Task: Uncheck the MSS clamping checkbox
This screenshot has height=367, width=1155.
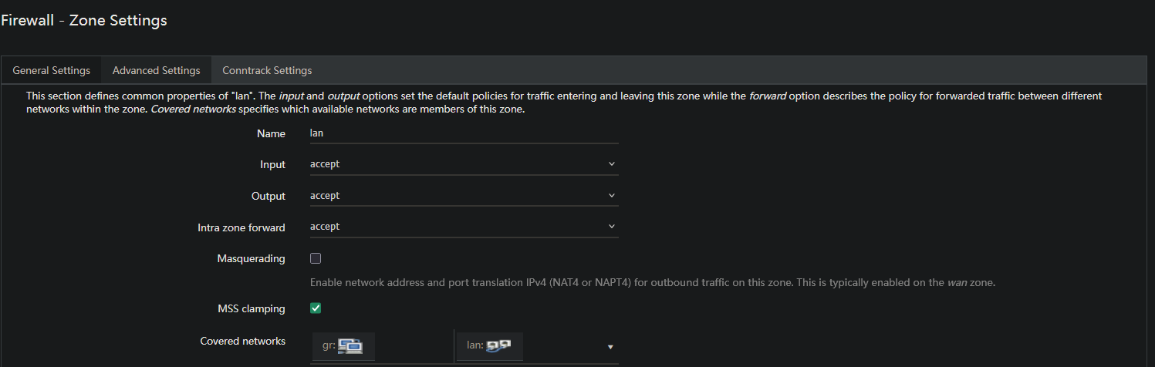Action: [316, 308]
